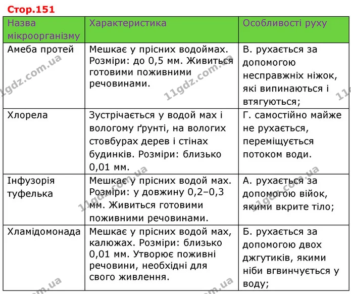351x294 pixels.
Task: Click movement cell 'А. рухається за допомогою війок'
Action: [294, 199]
